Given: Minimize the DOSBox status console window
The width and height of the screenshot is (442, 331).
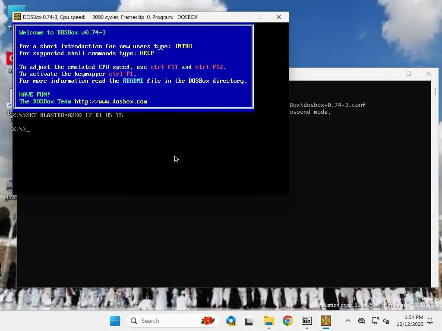Looking at the screenshot, I should tap(389, 74).
